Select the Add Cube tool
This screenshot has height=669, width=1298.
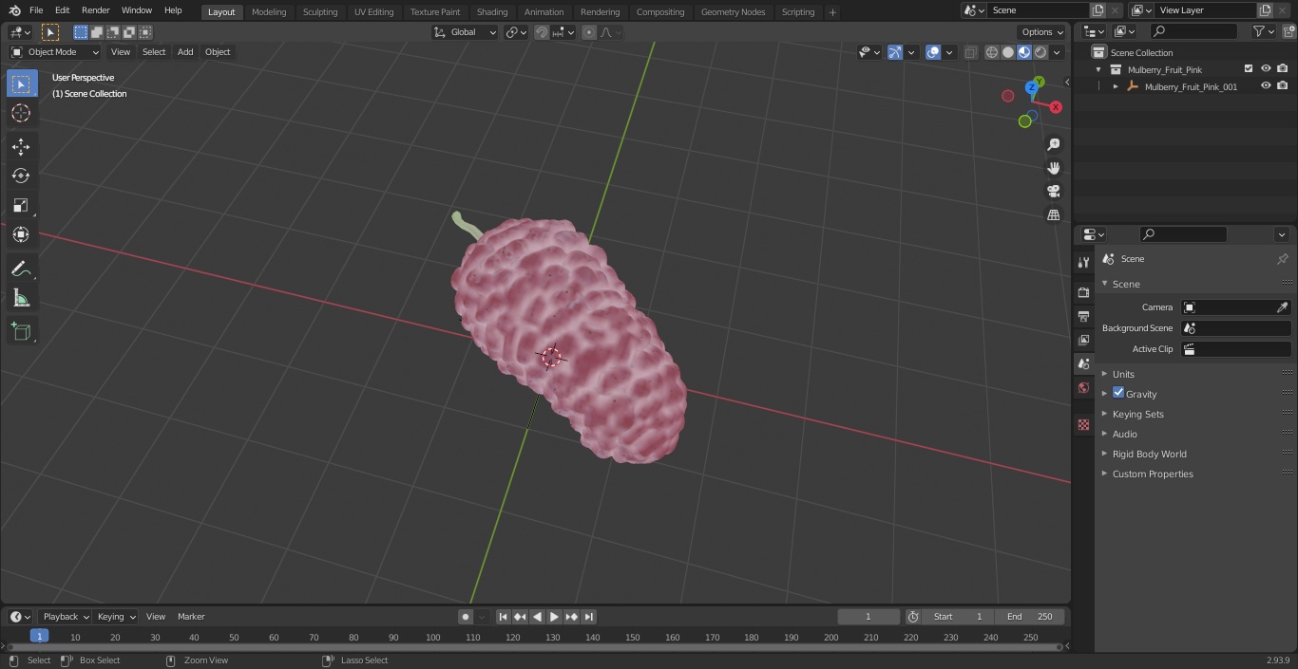(x=21, y=331)
